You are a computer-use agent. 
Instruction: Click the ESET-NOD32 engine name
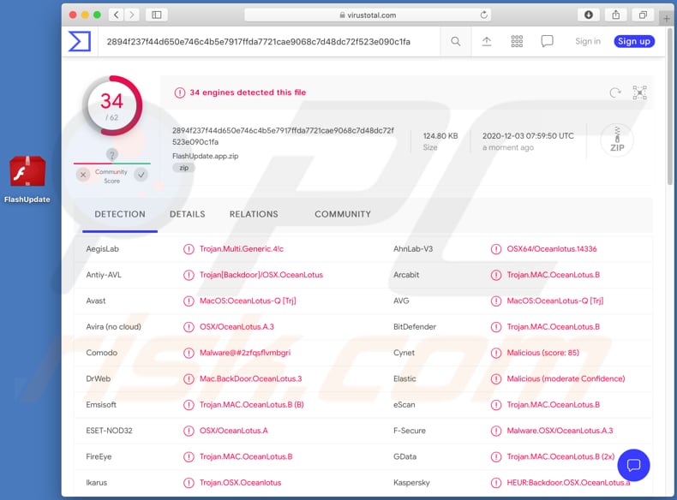(x=109, y=430)
